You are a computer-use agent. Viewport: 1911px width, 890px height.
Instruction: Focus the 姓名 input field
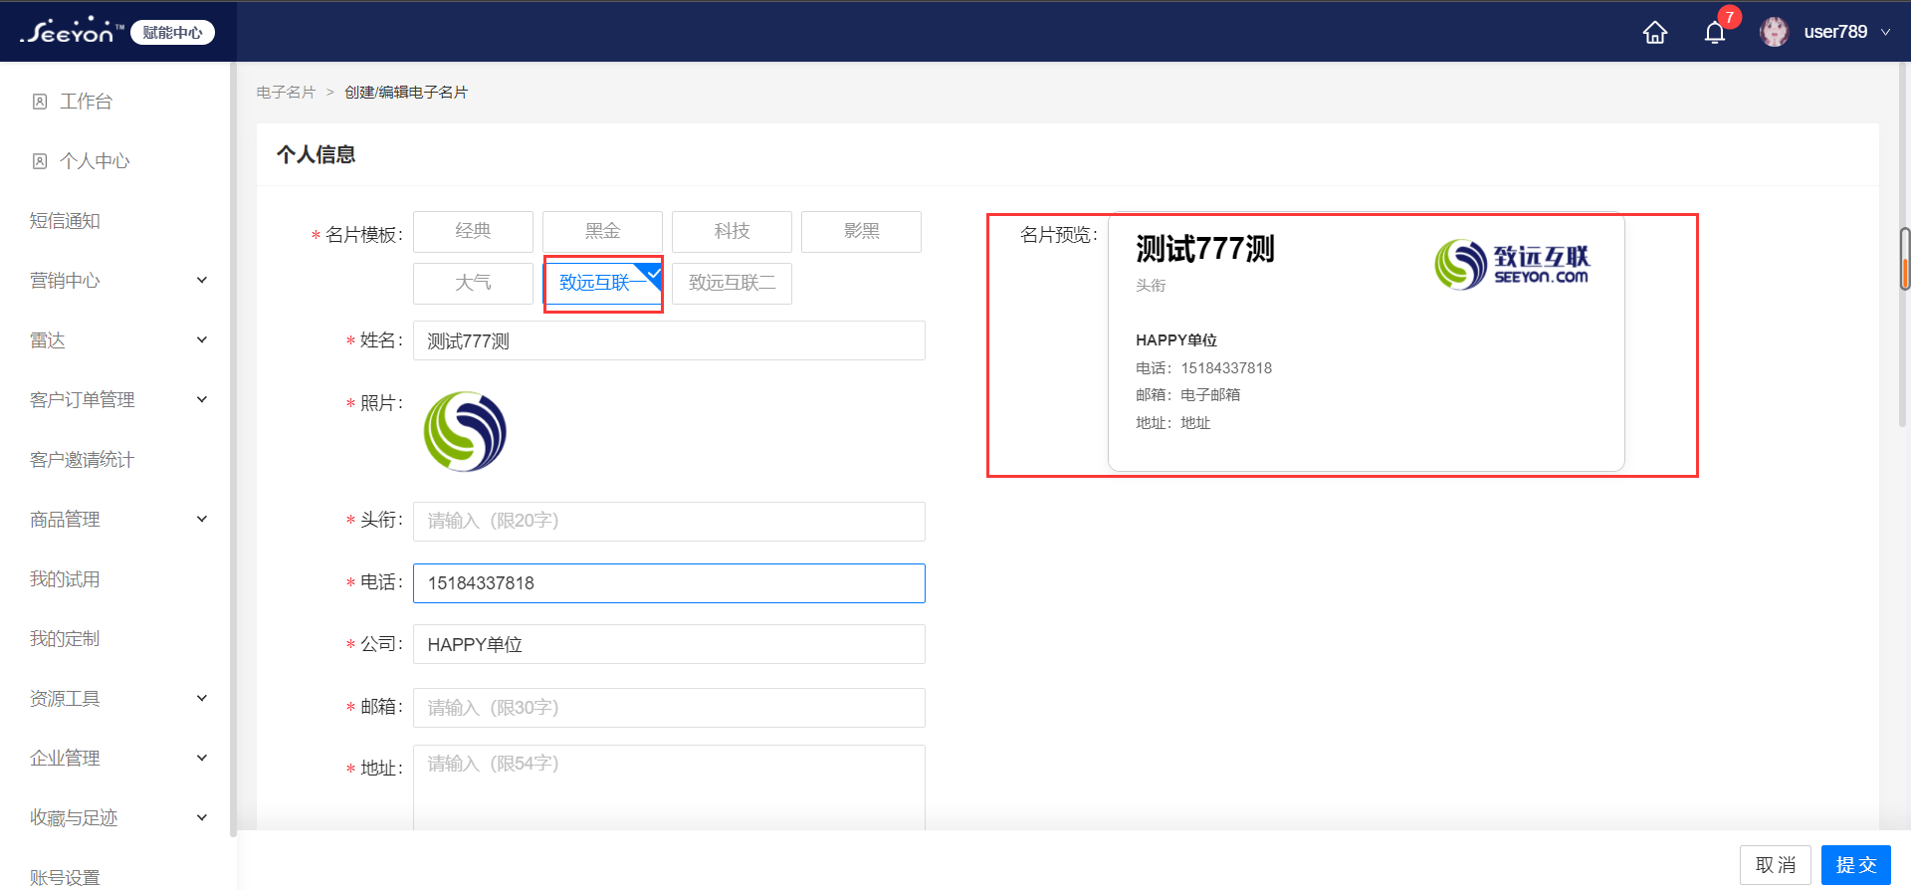click(x=669, y=340)
